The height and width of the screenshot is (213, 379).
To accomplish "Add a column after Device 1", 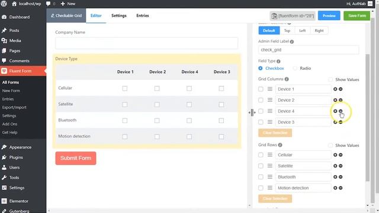I will 335,89.
